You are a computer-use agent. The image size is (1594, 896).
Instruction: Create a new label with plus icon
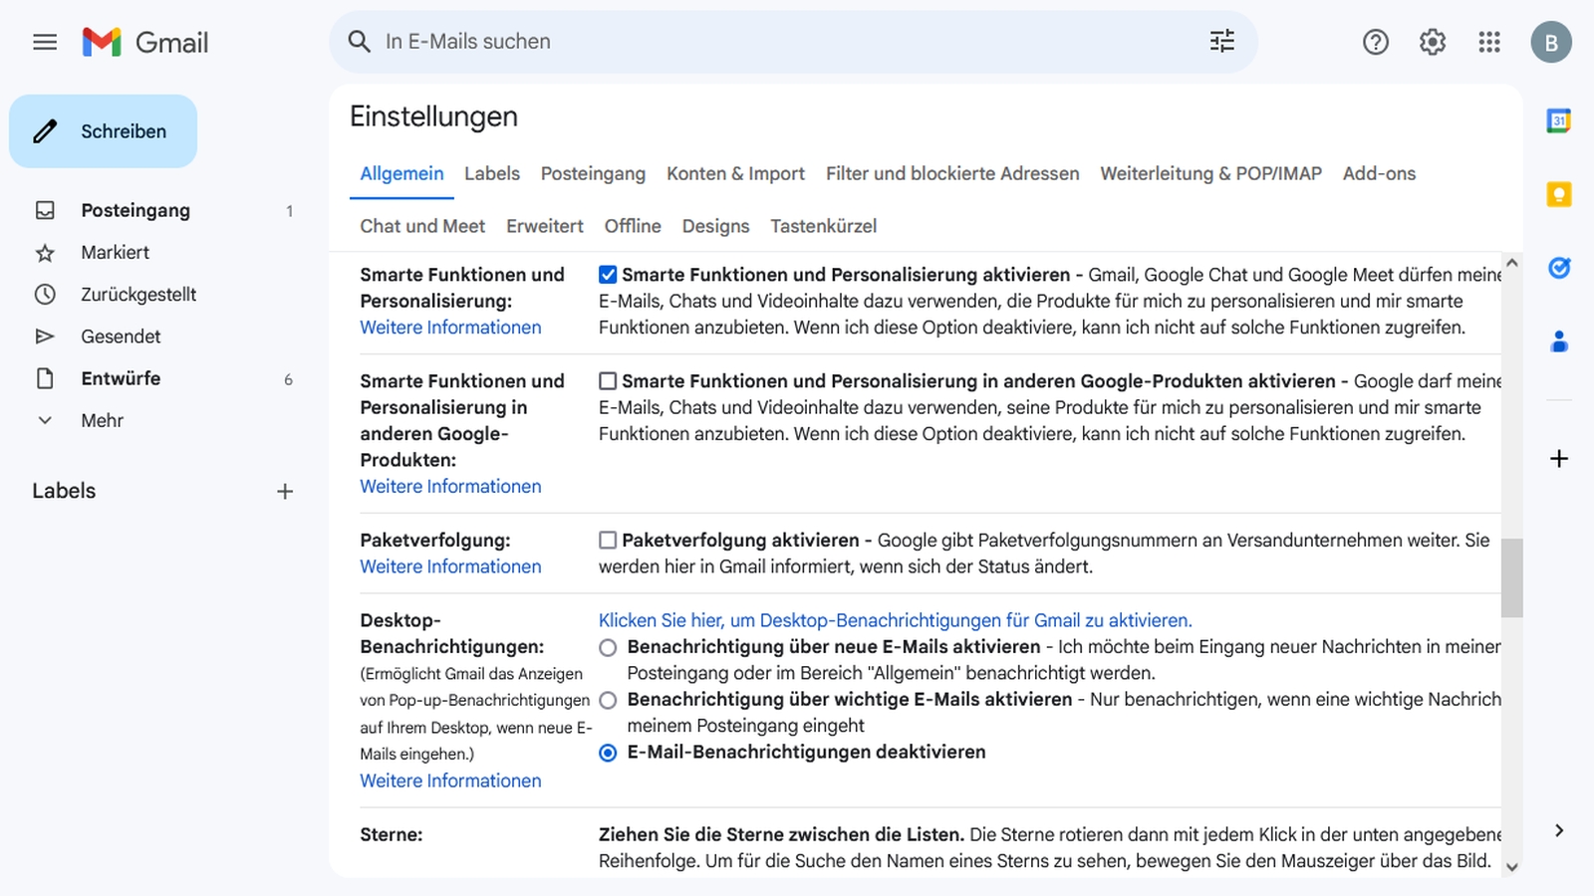tap(285, 491)
